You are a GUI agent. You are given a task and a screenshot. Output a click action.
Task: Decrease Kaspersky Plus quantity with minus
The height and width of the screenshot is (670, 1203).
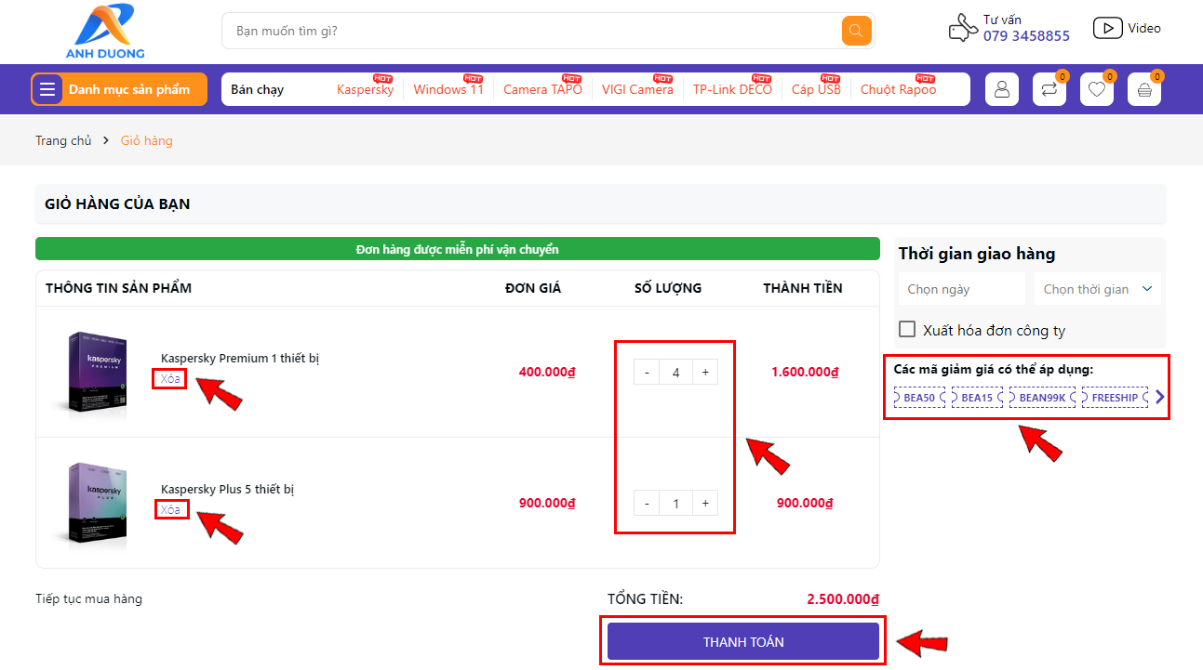pyautogui.click(x=648, y=504)
